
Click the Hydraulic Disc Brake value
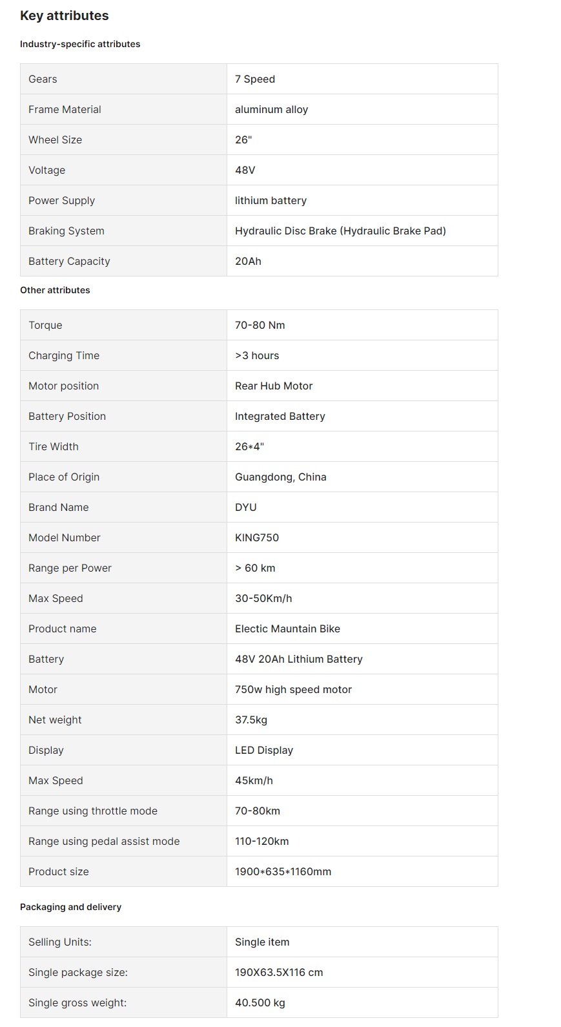click(x=340, y=231)
